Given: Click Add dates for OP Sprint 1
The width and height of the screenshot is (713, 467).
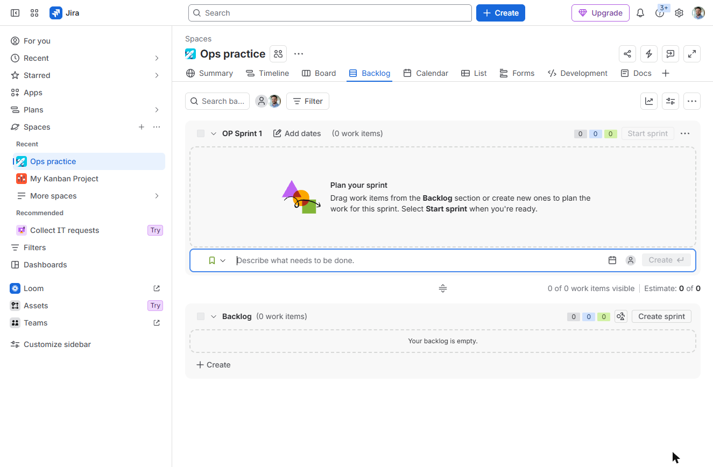Looking at the screenshot, I should (x=297, y=133).
